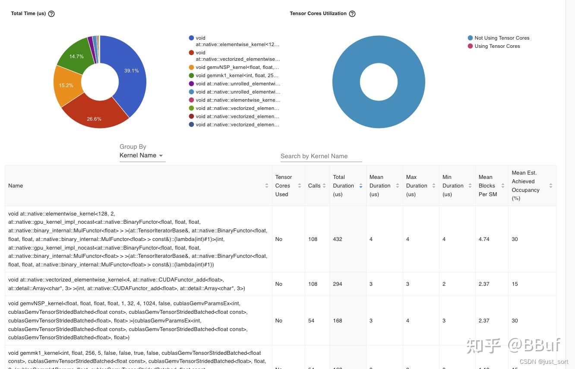575x369 pixels.
Task: Toggle Not Using Tensor Cores legend entry
Action: pyautogui.click(x=499, y=38)
